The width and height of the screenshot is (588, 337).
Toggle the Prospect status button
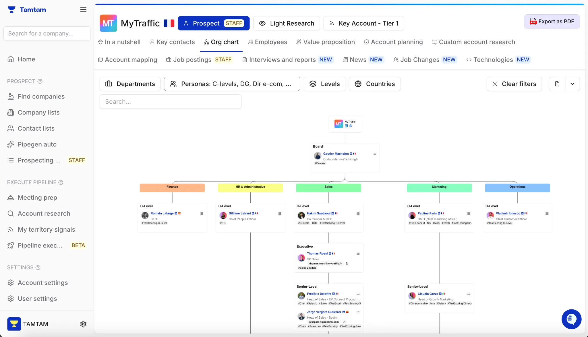(213, 23)
